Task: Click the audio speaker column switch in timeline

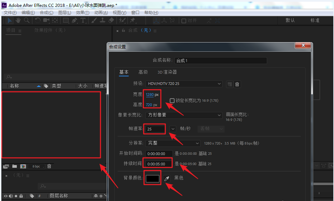Action: point(11,196)
